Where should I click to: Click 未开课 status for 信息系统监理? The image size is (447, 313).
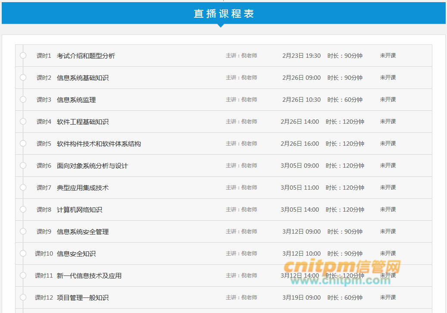point(388,100)
